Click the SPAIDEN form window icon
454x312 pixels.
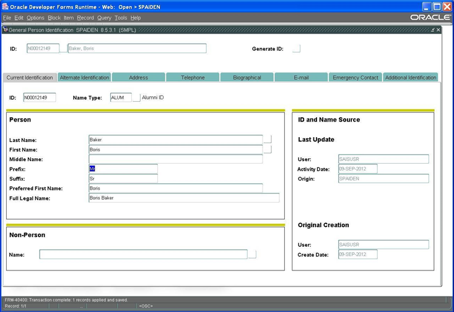pyautogui.click(x=5, y=30)
